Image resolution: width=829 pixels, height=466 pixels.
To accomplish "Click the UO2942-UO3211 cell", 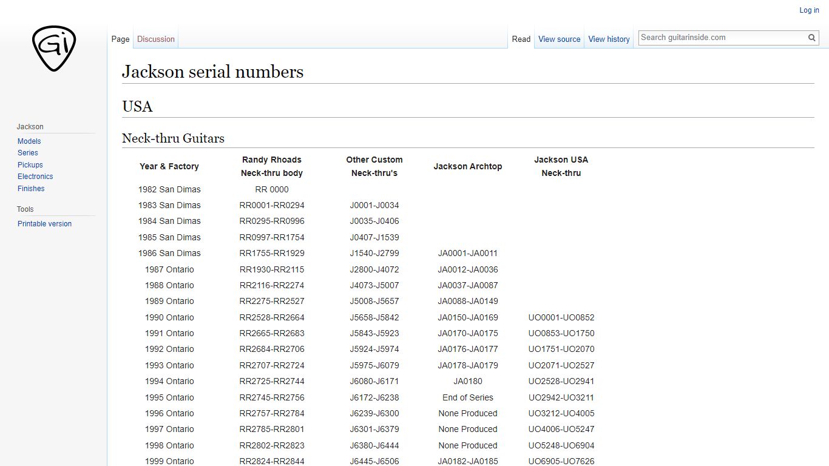I will (561, 397).
